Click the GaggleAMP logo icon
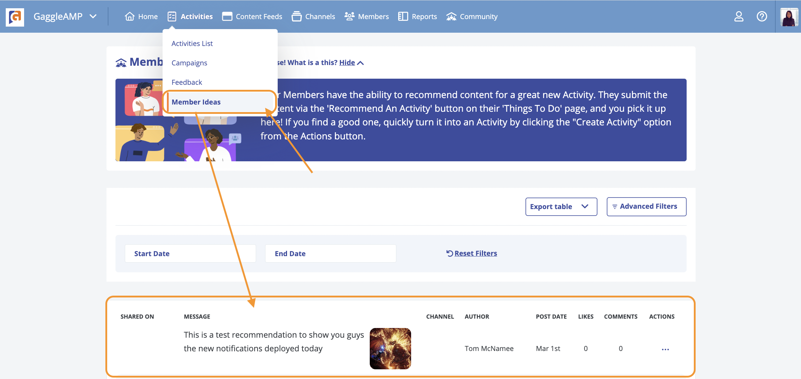Image resolution: width=801 pixels, height=379 pixels. pyautogui.click(x=15, y=17)
